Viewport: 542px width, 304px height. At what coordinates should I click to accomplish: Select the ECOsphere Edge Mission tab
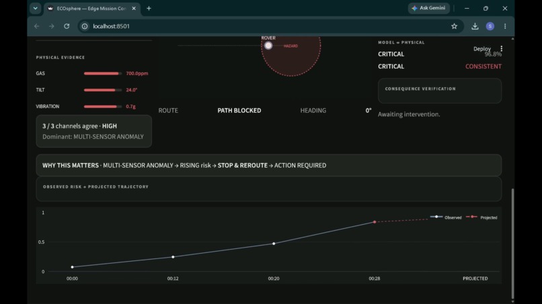pos(92,9)
